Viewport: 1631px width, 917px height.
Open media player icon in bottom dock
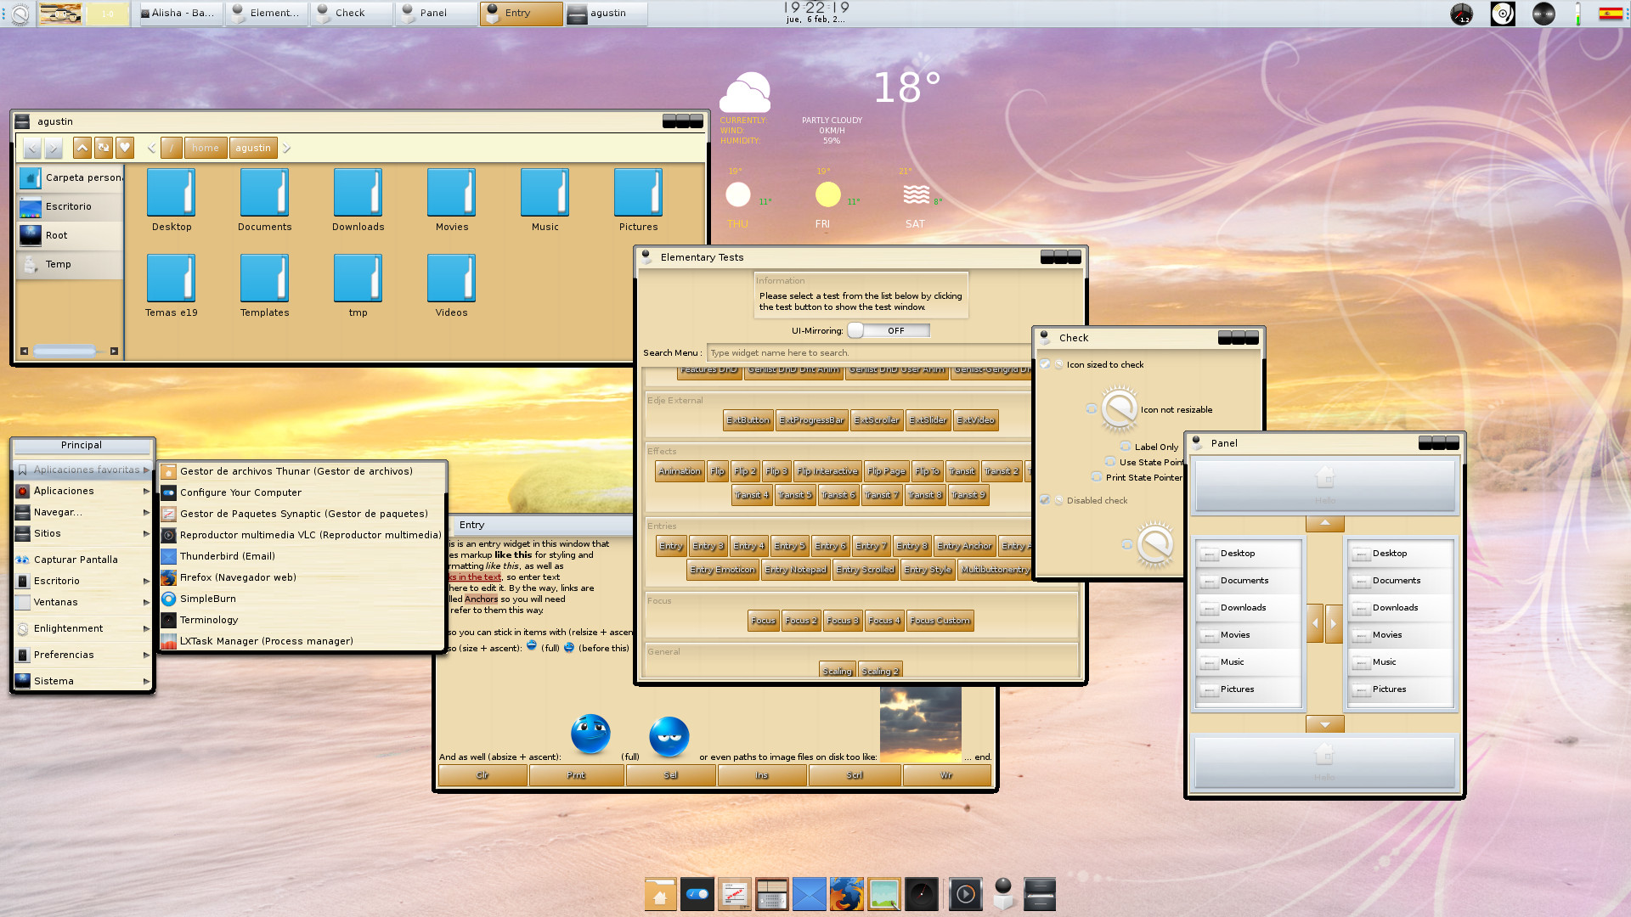966,894
